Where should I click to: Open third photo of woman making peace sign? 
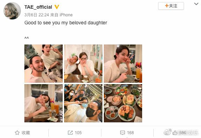[x=123, y=64]
